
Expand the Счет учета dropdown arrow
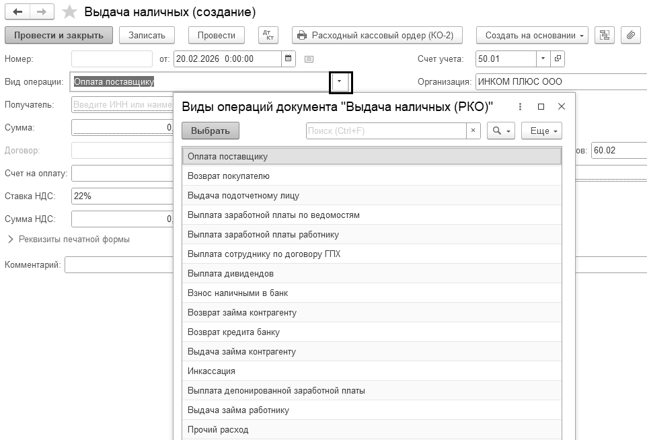[543, 59]
